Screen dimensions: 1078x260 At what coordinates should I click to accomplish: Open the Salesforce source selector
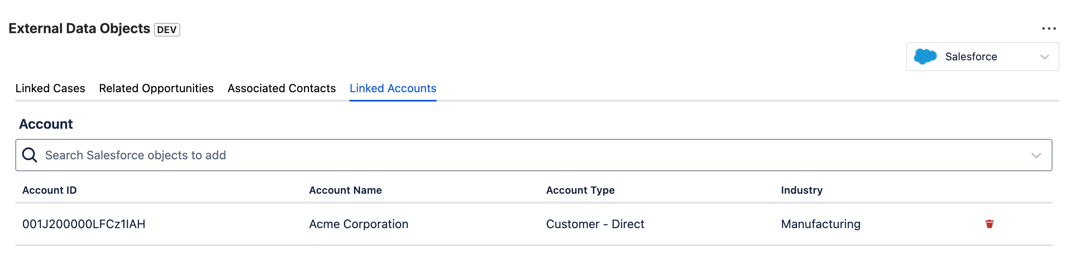(982, 57)
